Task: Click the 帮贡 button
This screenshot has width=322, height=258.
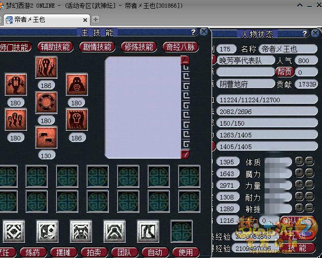Action: (285, 72)
